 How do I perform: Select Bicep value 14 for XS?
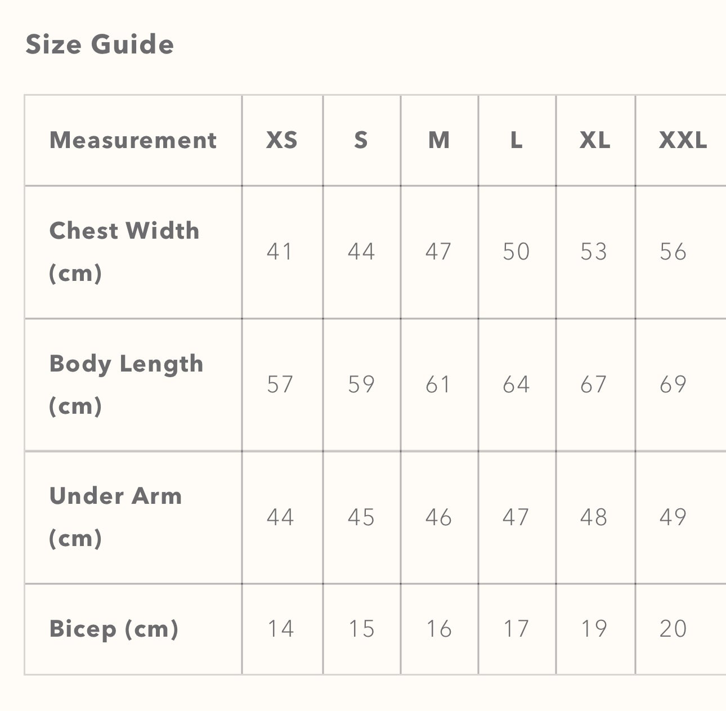[x=280, y=629]
